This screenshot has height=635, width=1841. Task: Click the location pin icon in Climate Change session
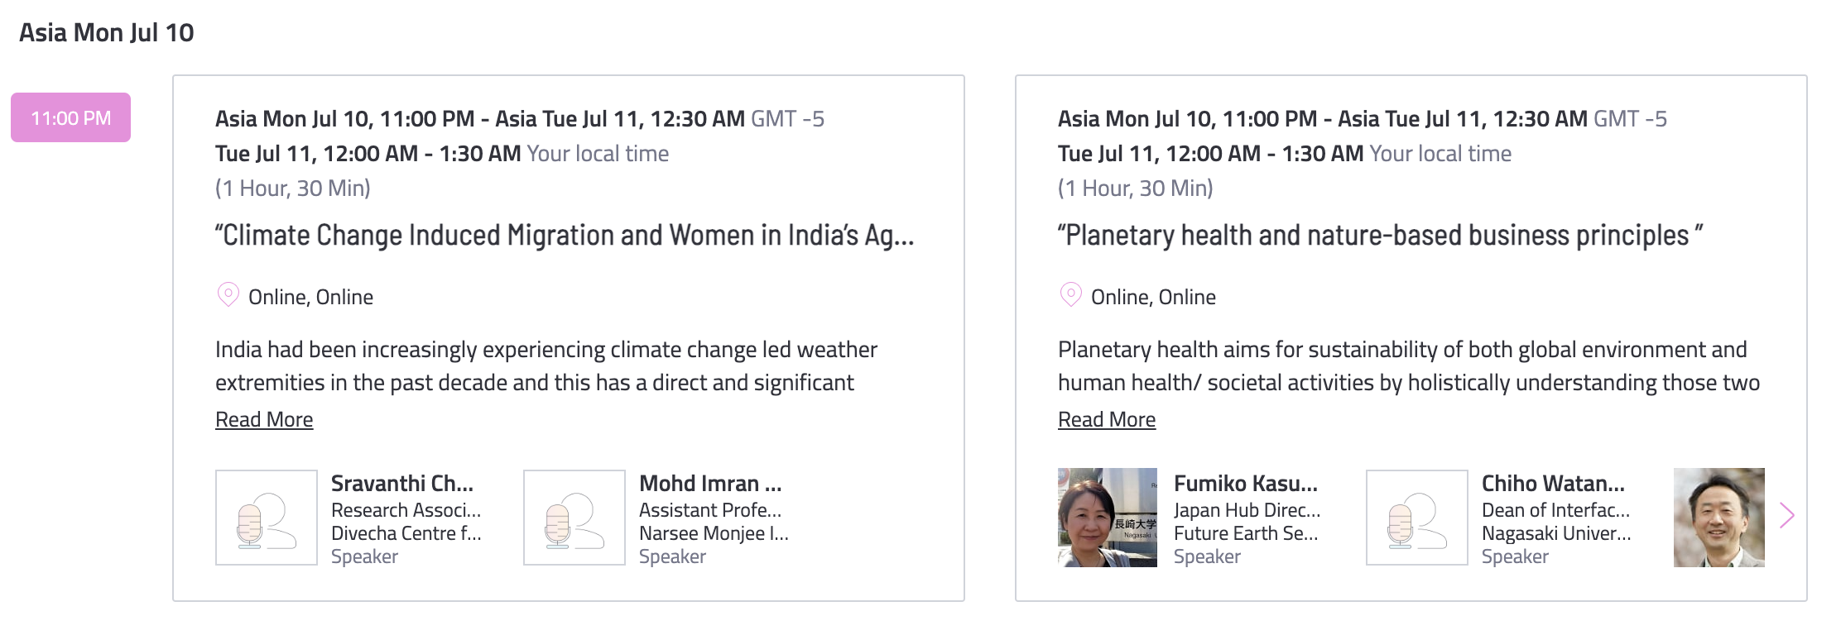(x=228, y=295)
